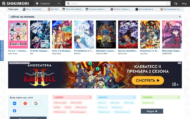Open the Призрак в досп... poster
Viewport: 190px width, 119px height.
106,35
